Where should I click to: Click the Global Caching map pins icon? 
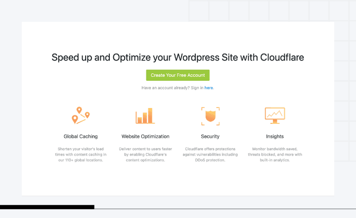pyautogui.click(x=81, y=115)
